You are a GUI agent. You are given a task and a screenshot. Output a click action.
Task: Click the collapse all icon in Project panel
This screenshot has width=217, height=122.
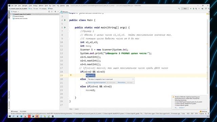point(52,12)
